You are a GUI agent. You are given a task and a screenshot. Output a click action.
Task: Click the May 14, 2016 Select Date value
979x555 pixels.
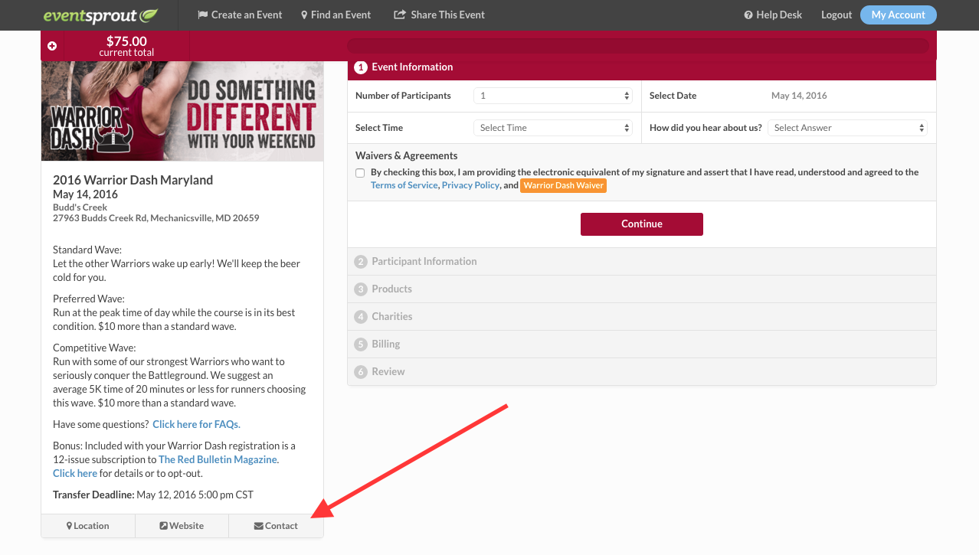pyautogui.click(x=799, y=96)
